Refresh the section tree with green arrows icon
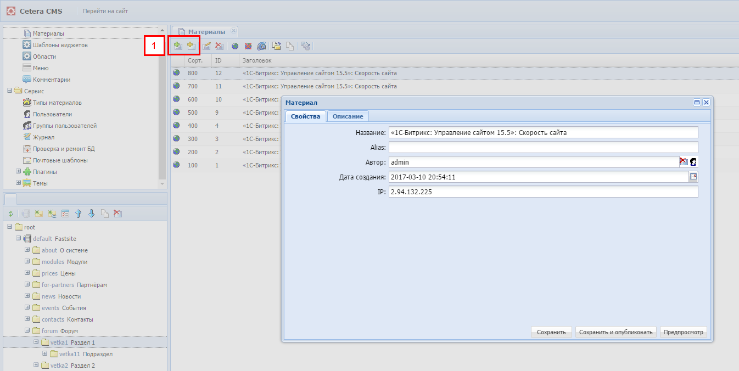 (10, 213)
